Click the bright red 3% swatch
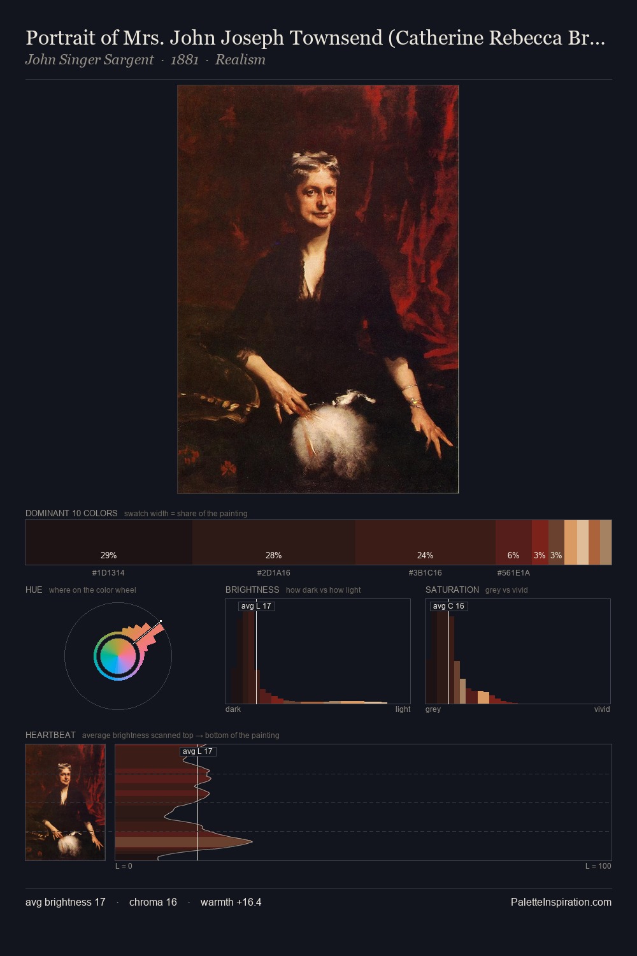 coord(540,542)
